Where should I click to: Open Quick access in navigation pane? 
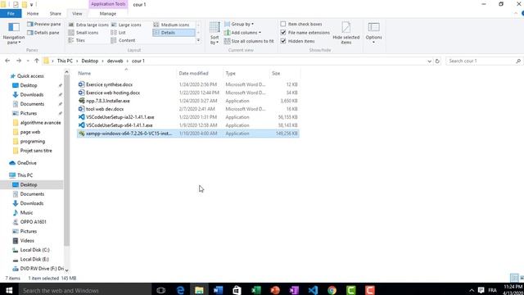(30, 76)
